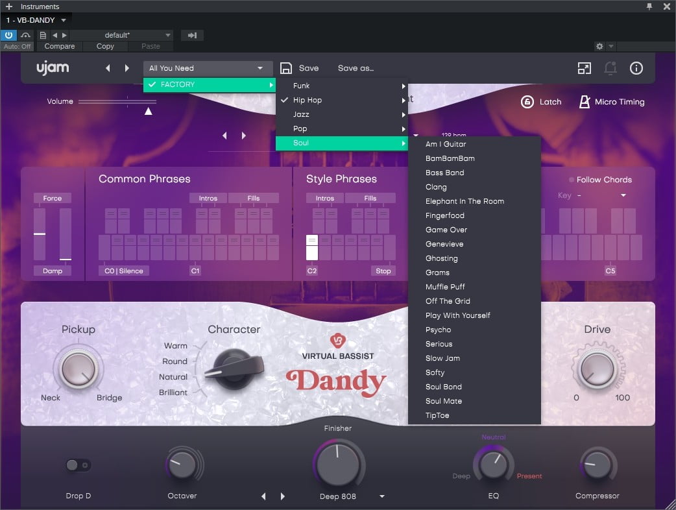Toggle the Drop D switch
Screen dimensions: 676x510
pyautogui.click(x=78, y=465)
